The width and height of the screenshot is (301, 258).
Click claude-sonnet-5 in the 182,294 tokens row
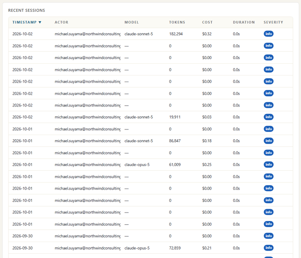coord(139,34)
